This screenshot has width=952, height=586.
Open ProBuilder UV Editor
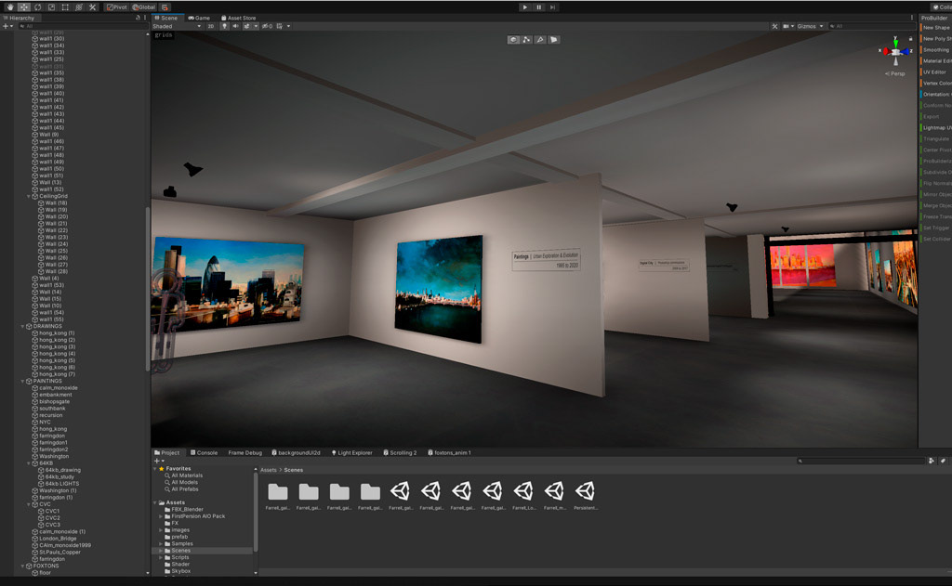point(936,72)
